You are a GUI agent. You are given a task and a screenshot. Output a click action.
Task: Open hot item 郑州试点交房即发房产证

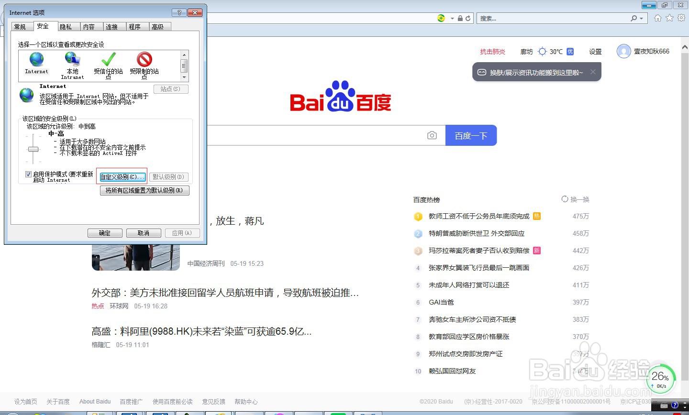point(466,354)
